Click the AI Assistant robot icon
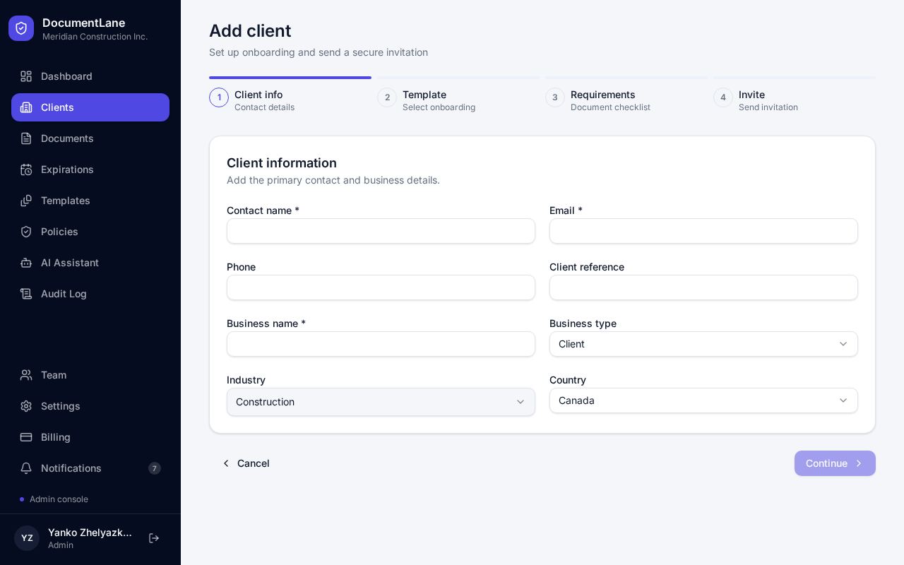This screenshot has height=565, width=904. [26, 263]
